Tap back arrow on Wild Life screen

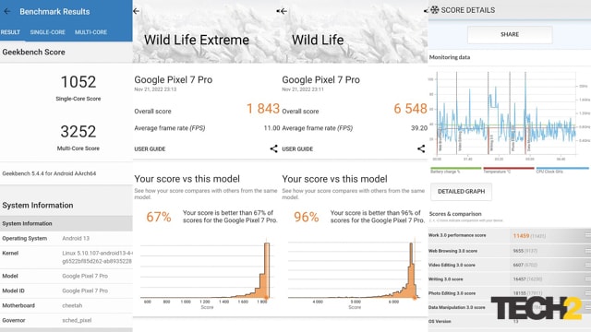point(282,11)
